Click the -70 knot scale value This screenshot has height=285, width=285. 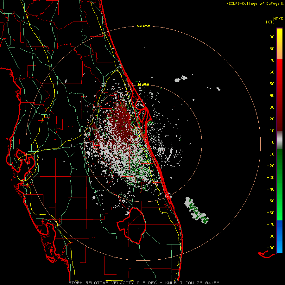click(x=271, y=224)
